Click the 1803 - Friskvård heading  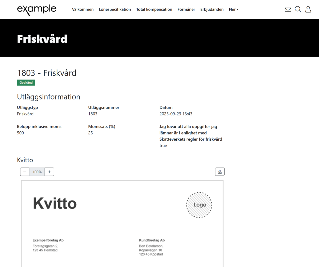click(47, 73)
